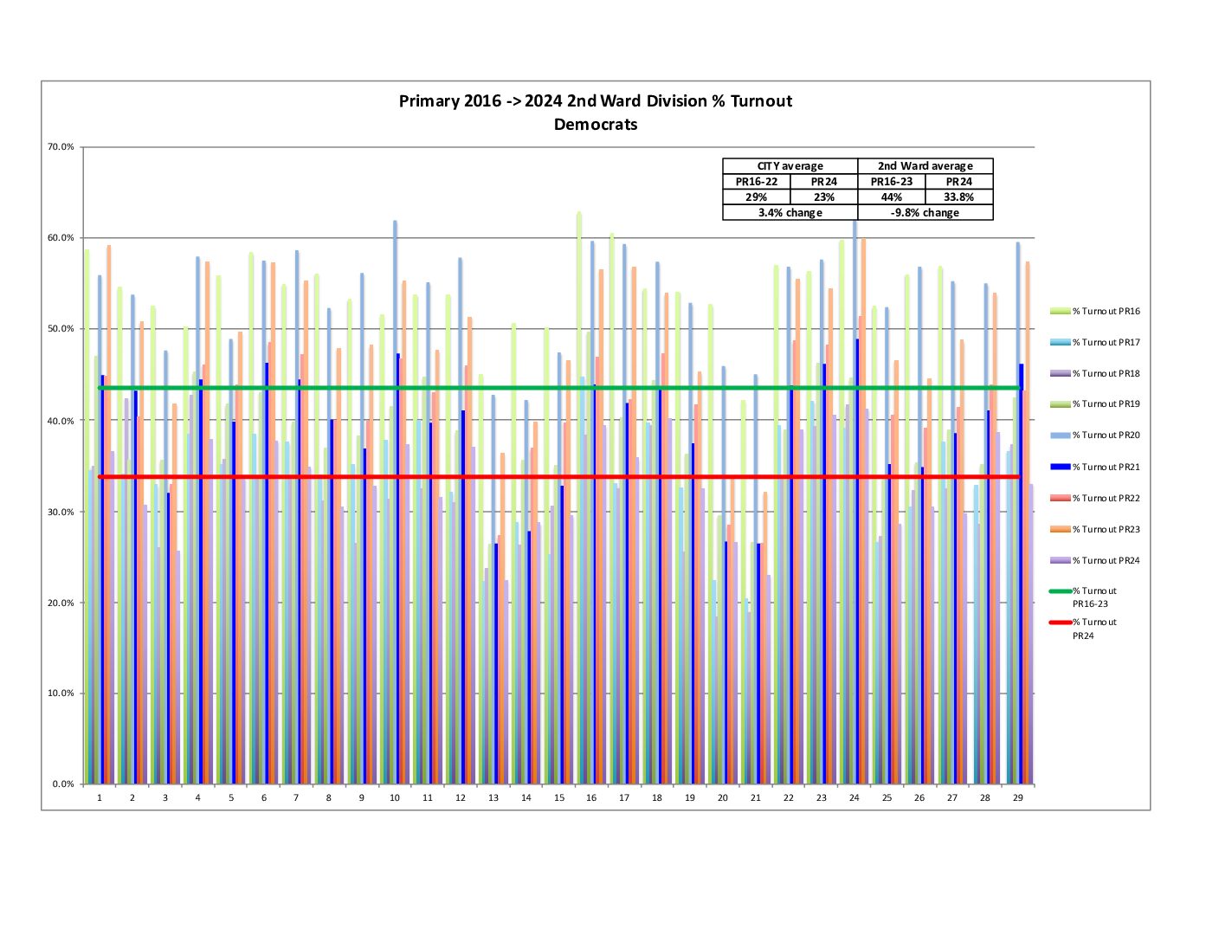Image resolution: width=1219 pixels, height=942 pixels.
Task: Click the 70.0% y-axis label
Action: [x=61, y=147]
